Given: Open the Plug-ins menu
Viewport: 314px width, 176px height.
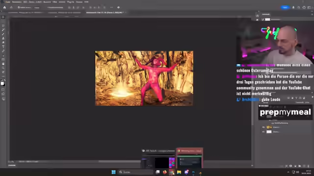Looking at the screenshot, I should (x=71, y=2).
